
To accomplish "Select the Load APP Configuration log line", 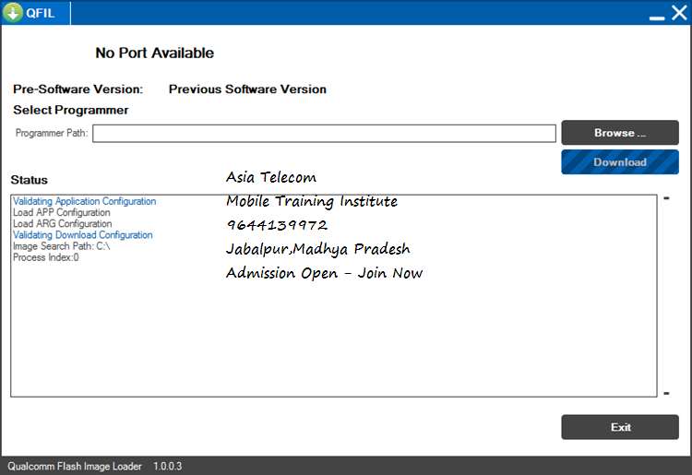I will click(x=61, y=212).
